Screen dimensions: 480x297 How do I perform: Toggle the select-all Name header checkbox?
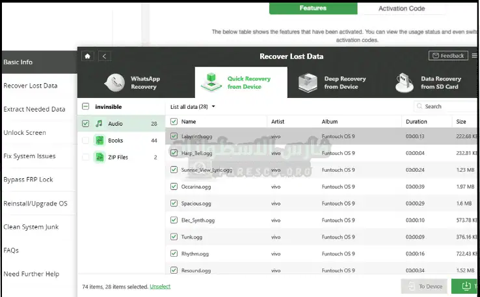(x=174, y=121)
